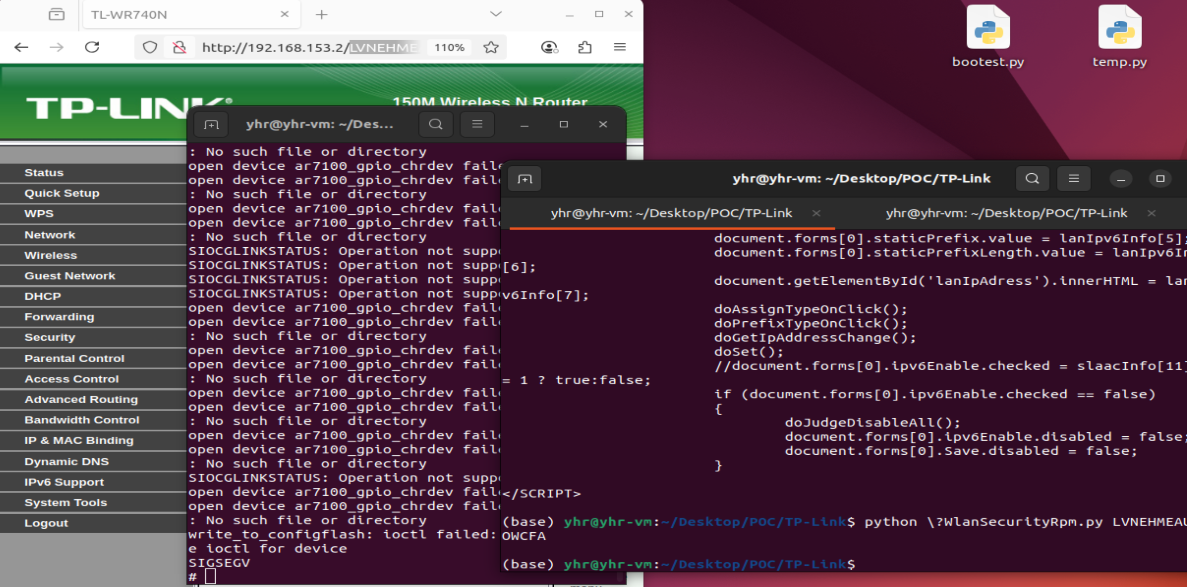Click the Logout link in the sidebar
This screenshot has width=1187, height=587.
(x=46, y=523)
